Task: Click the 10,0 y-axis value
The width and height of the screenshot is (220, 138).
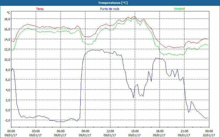Action: tap(7, 59)
